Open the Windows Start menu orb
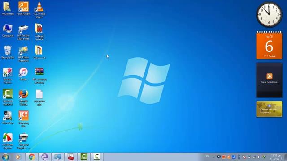This screenshot has height=161, width=287. coord(5,157)
